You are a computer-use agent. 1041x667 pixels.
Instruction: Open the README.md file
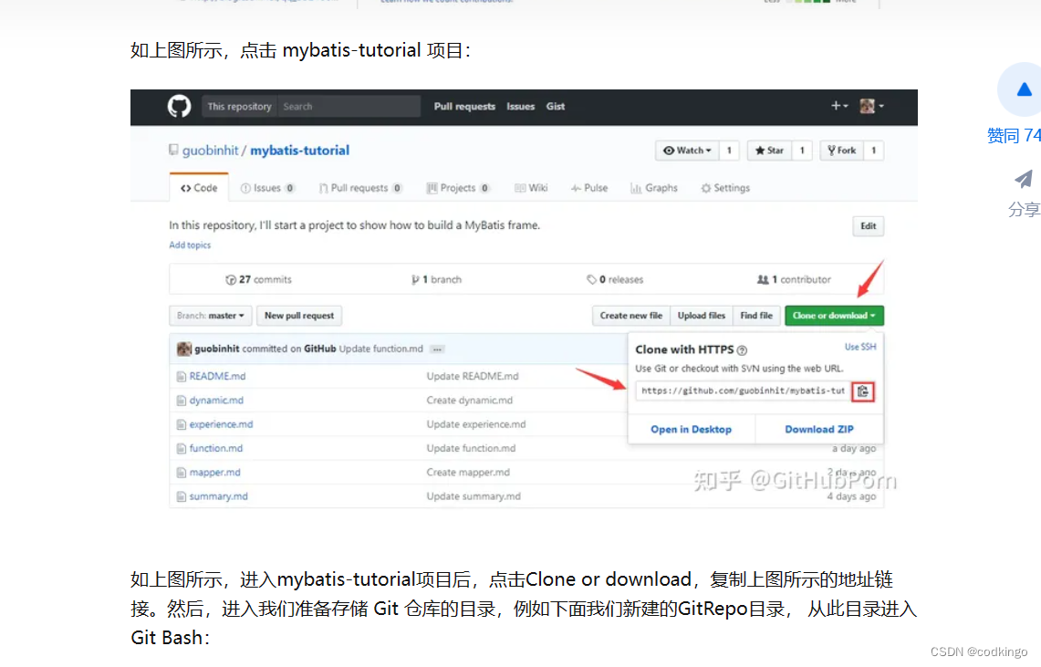pyautogui.click(x=217, y=376)
